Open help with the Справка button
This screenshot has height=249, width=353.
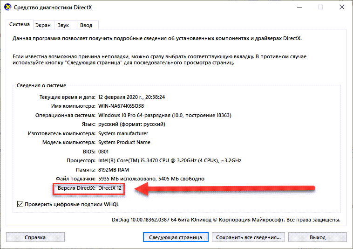35,237
